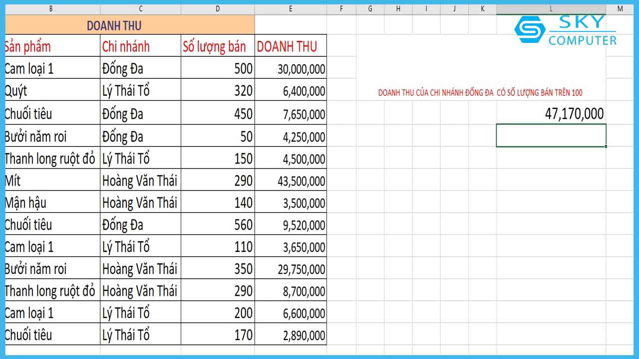Image resolution: width=639 pixels, height=359 pixels.
Task: Select the revenue cell 8,700,000
Action: pyautogui.click(x=291, y=290)
